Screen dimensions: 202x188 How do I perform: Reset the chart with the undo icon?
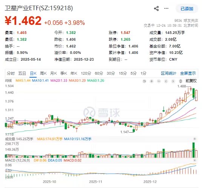pyautogui.click(x=144, y=81)
